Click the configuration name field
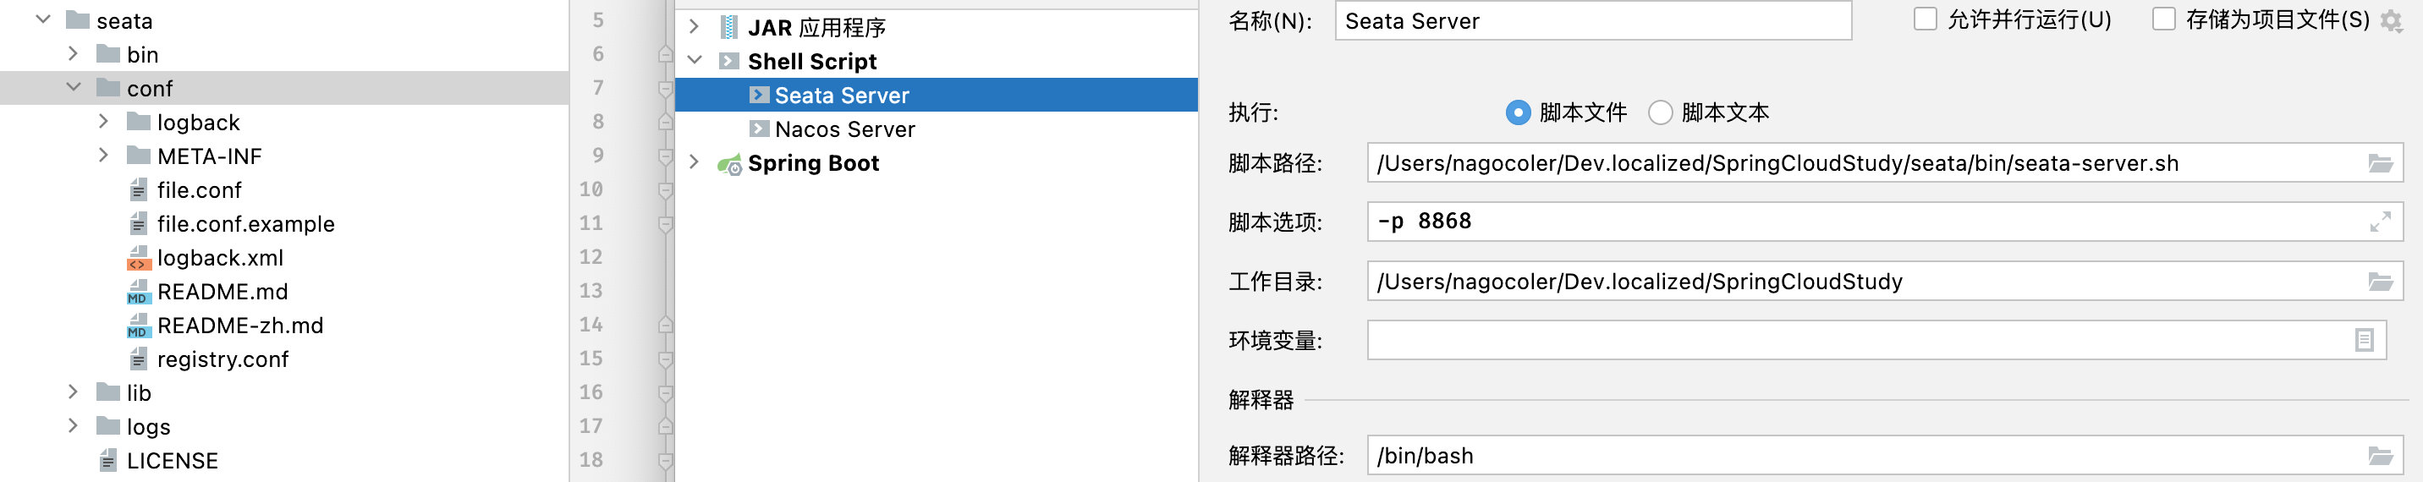The image size is (2423, 482). 1591,20
